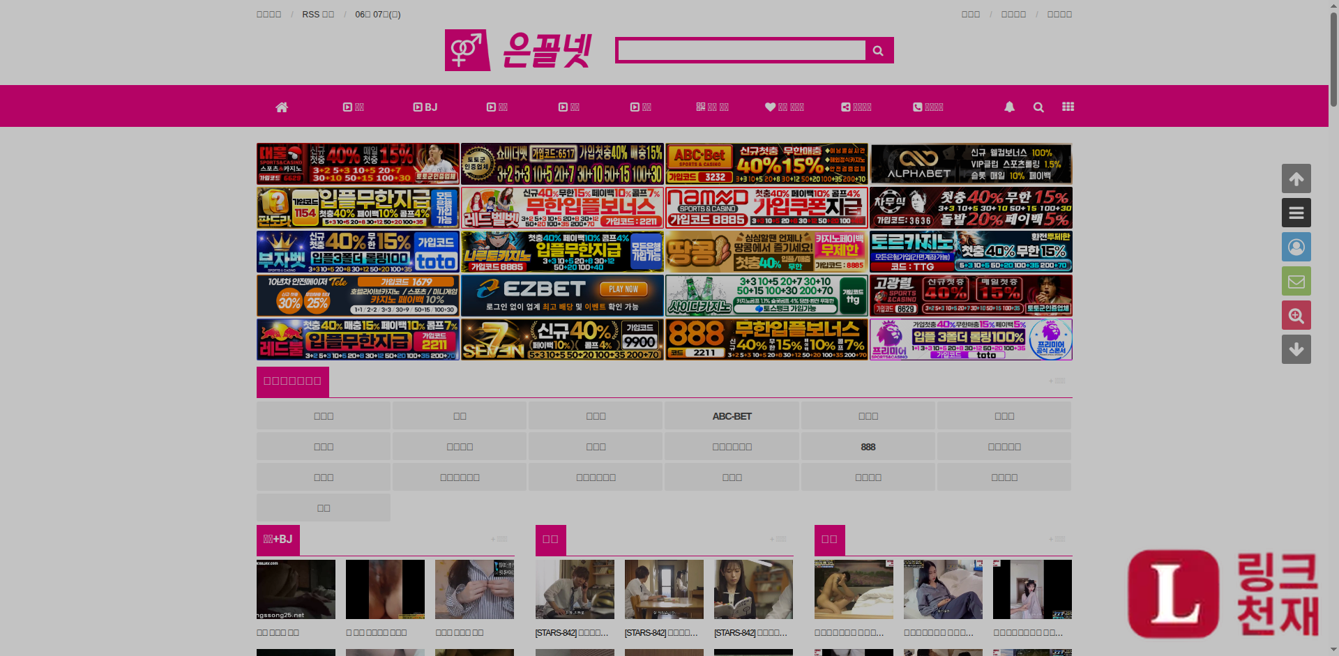Open the BJ menu item in navbar
Screen dimensions: 1339x656
click(x=425, y=107)
